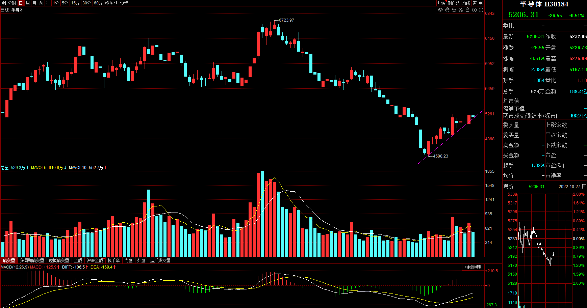Toggle the eye visibility icon above chart
587x308 pixels.
(x=440, y=10)
